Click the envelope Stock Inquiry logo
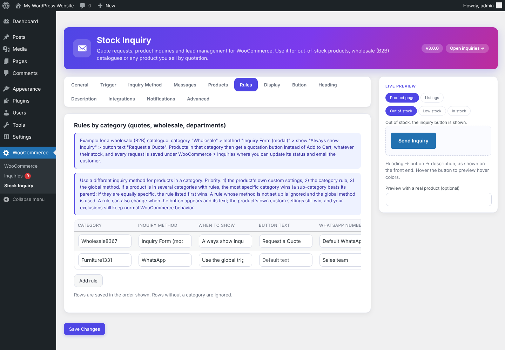The width and height of the screenshot is (505, 350). point(82,48)
